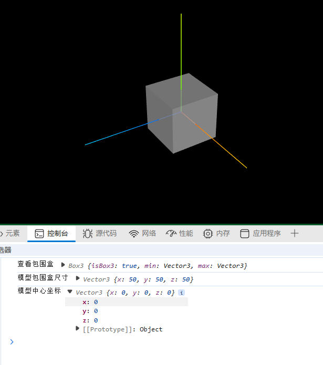
Task: Open the 应用程序 application tab
Action: coord(261,234)
